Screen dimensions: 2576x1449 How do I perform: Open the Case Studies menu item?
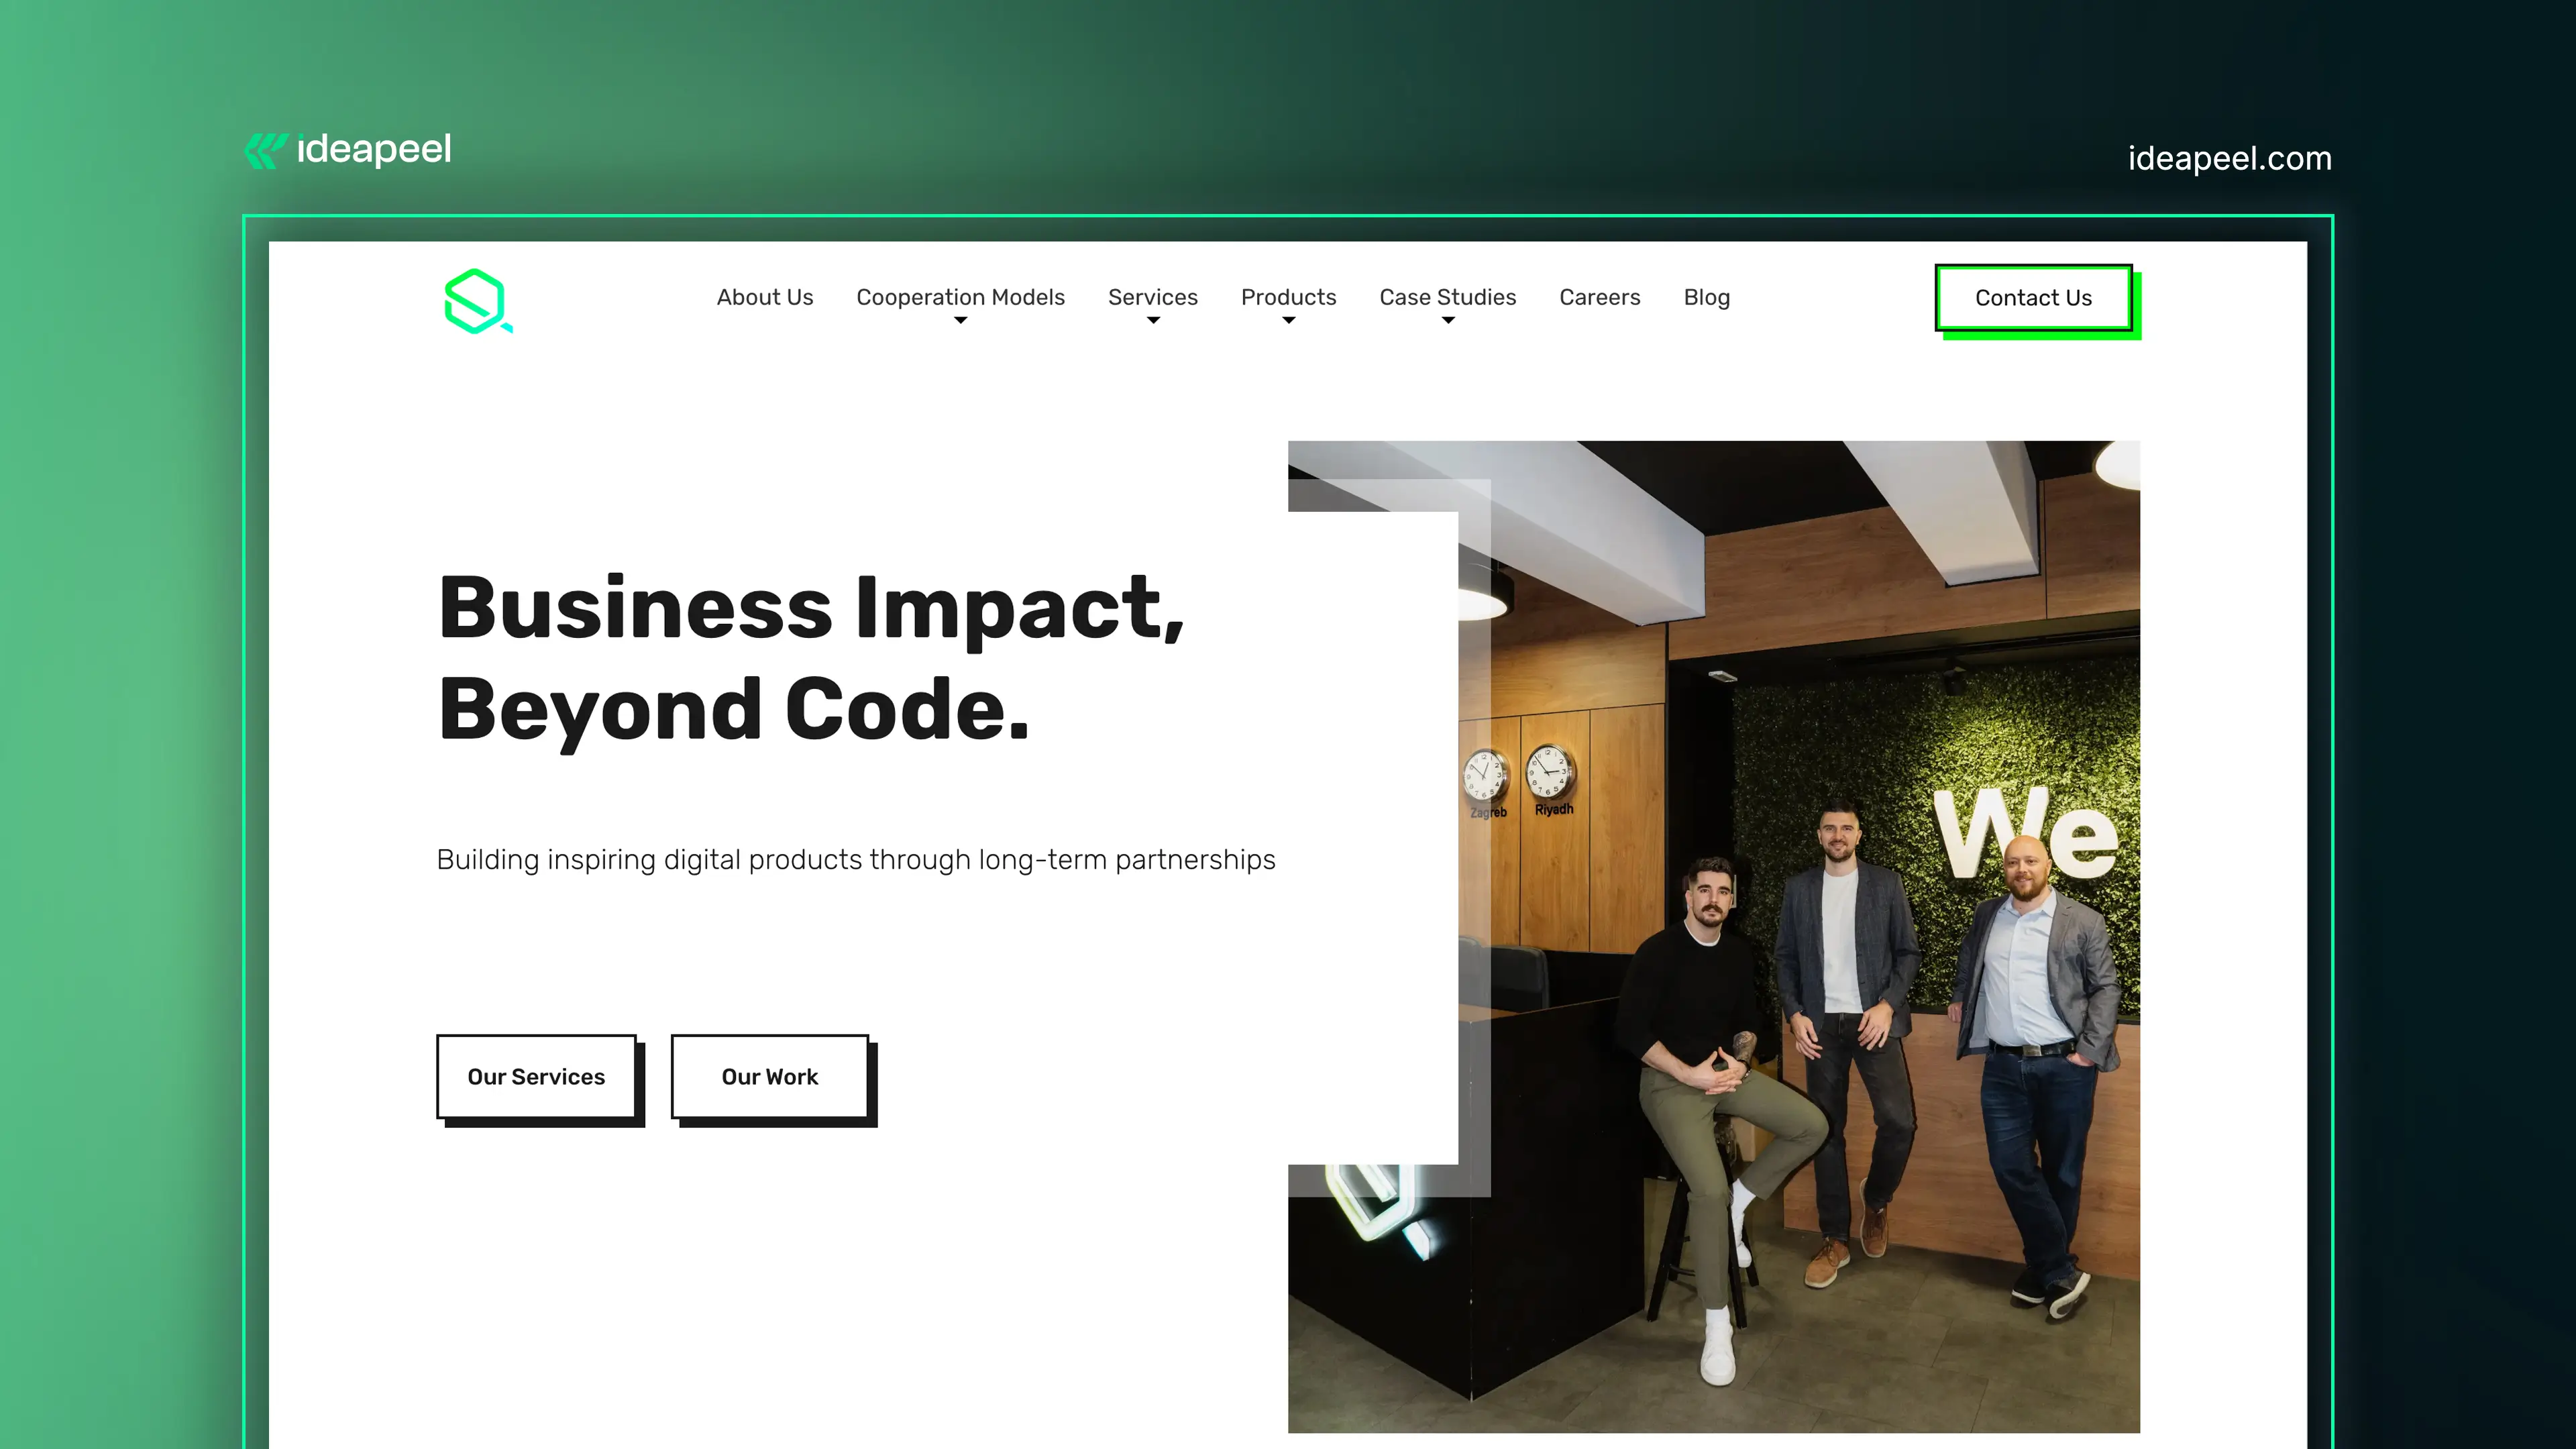pos(1447,297)
